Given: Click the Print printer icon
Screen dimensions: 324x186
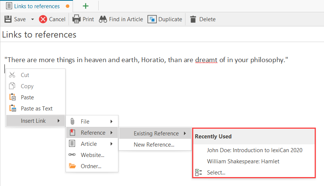Looking at the screenshot, I should tap(76, 19).
